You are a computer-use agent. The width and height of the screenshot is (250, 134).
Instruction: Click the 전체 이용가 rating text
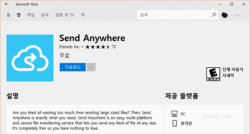click(233, 69)
